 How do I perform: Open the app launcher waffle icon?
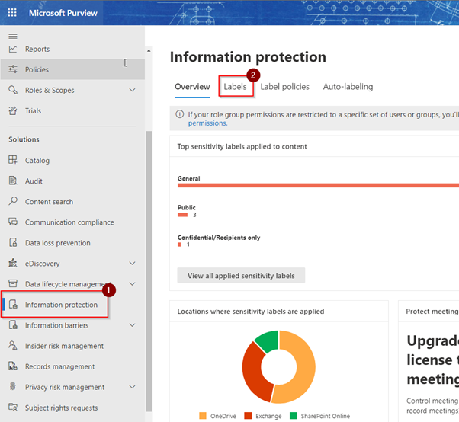pyautogui.click(x=13, y=13)
